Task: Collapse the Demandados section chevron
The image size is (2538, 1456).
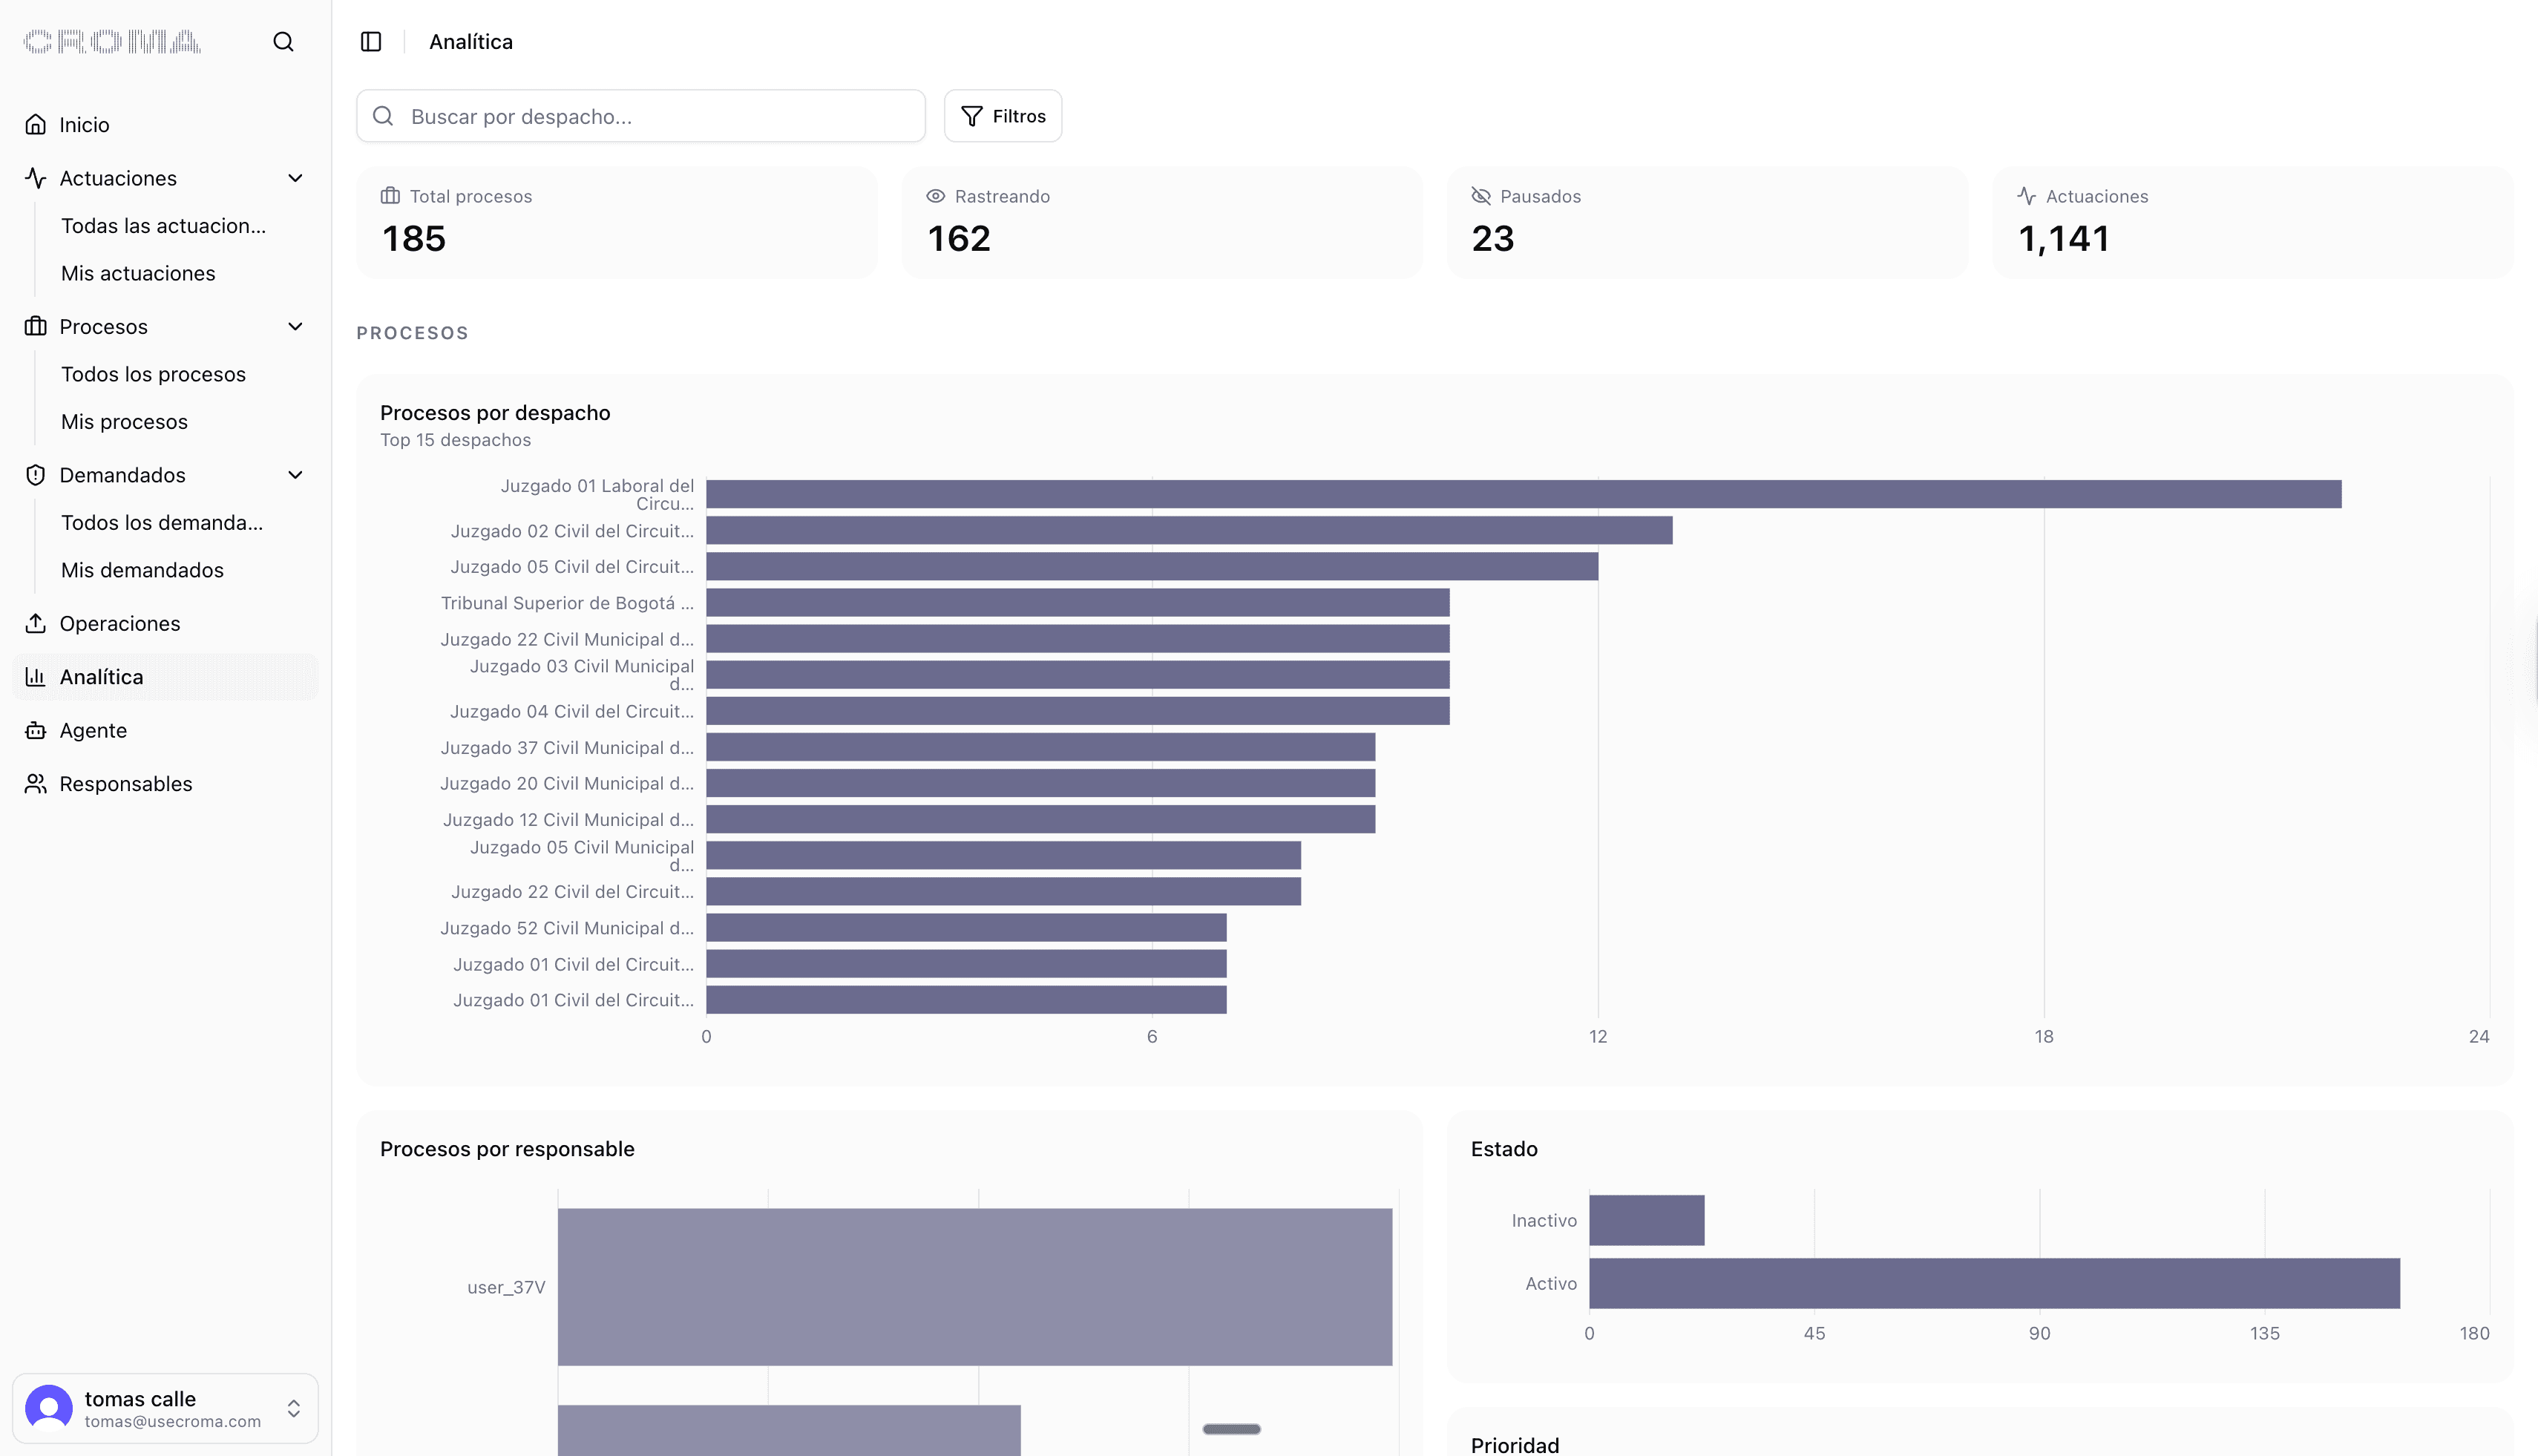Action: coord(295,475)
